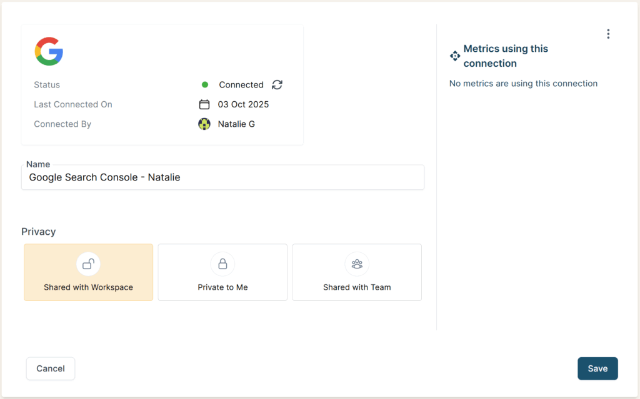The image size is (640, 399).
Task: Click the Cancel button
Action: pos(51,368)
